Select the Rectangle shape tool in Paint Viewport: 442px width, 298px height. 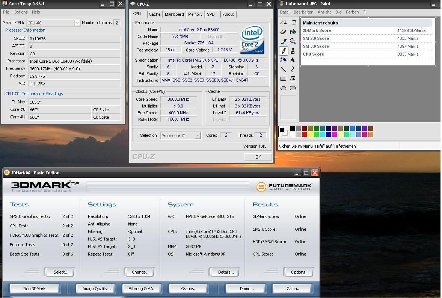(x=283, y=79)
